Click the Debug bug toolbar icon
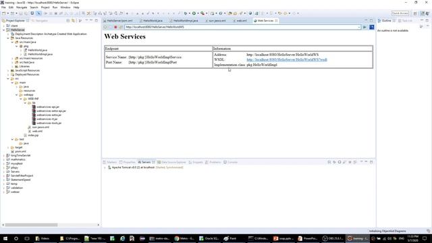The height and width of the screenshot is (243, 432). (186, 13)
